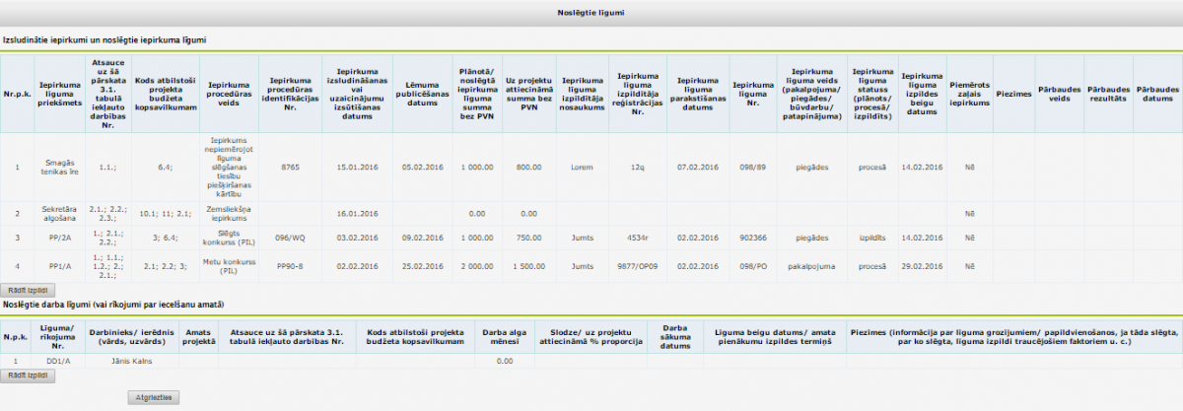The image size is (1183, 411).
Task: Click the 9877/OP09 registration number cell
Action: pos(637,265)
